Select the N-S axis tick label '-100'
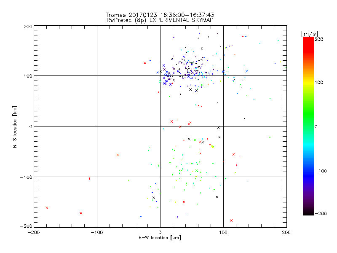This screenshot has width=337, height=253. [26, 177]
